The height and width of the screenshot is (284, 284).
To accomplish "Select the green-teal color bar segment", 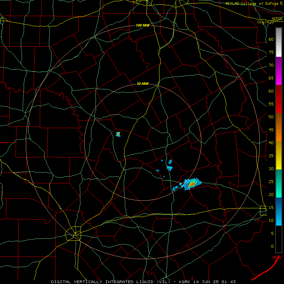I will tap(279, 183).
